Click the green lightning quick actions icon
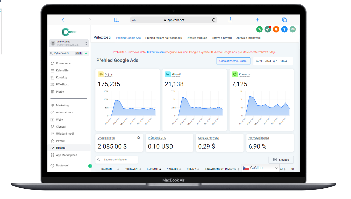 click(x=86, y=53)
